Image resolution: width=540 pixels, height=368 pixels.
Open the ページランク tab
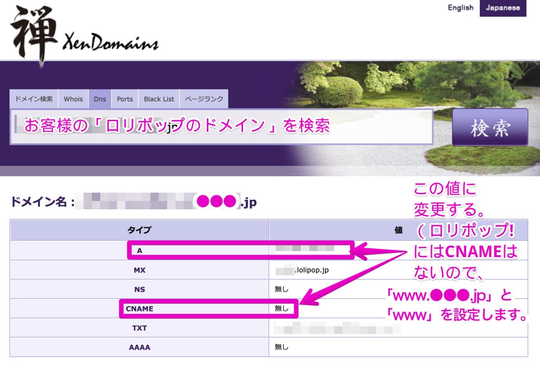[x=204, y=99]
